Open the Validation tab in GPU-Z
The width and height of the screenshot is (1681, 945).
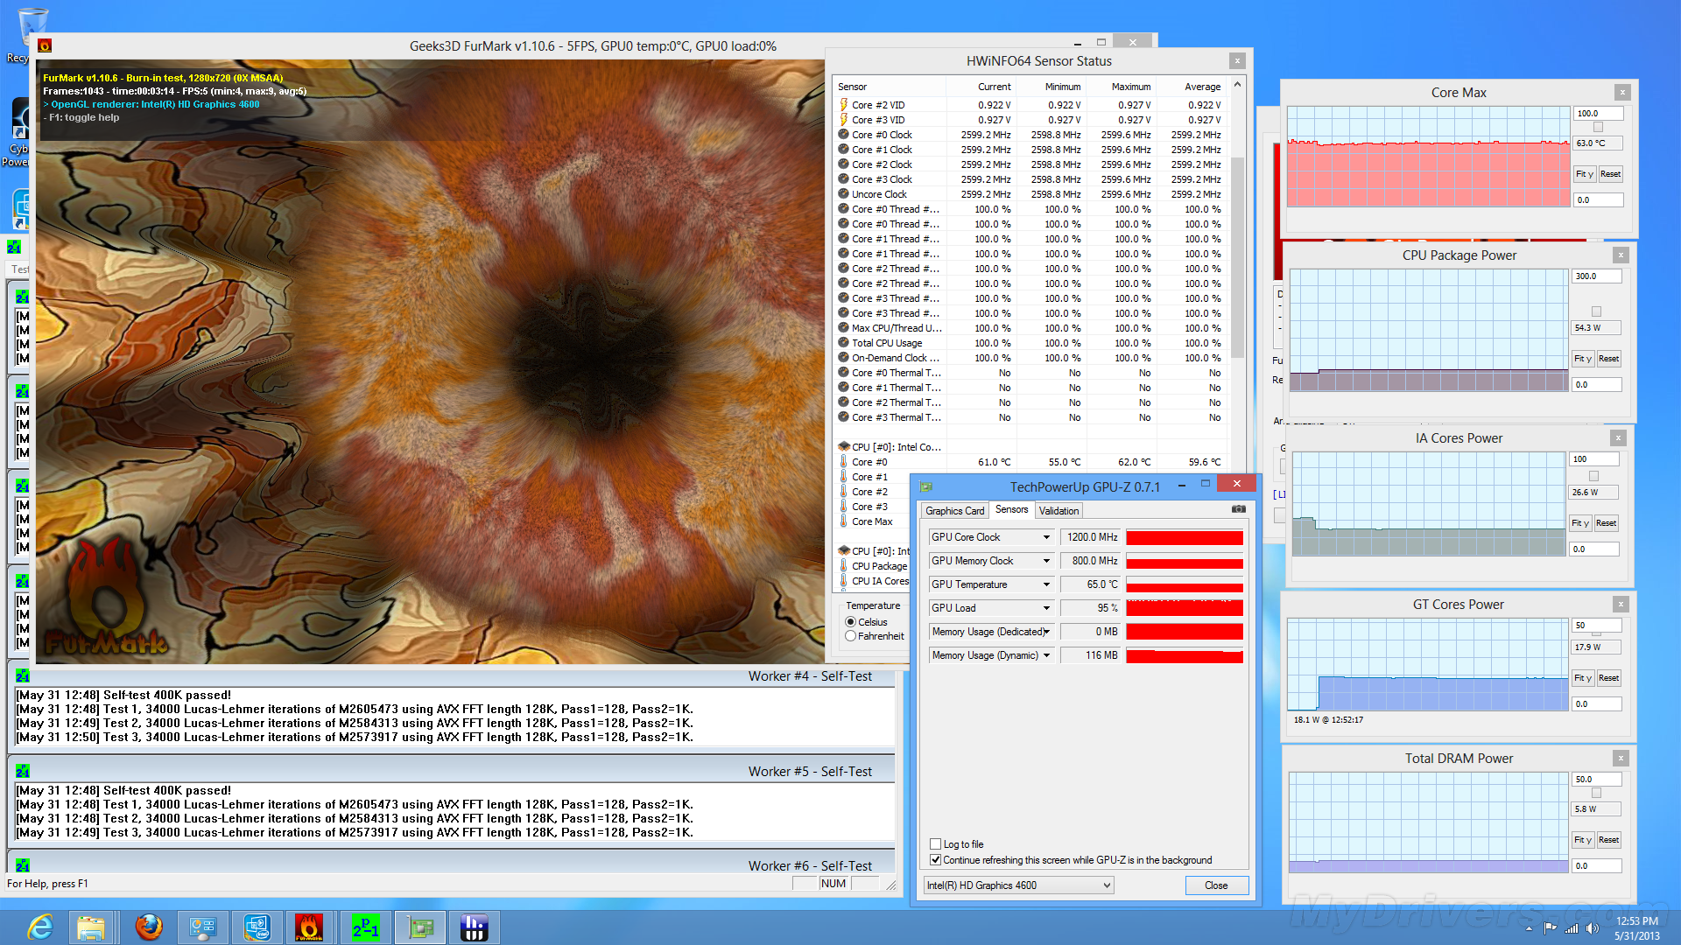1059,511
